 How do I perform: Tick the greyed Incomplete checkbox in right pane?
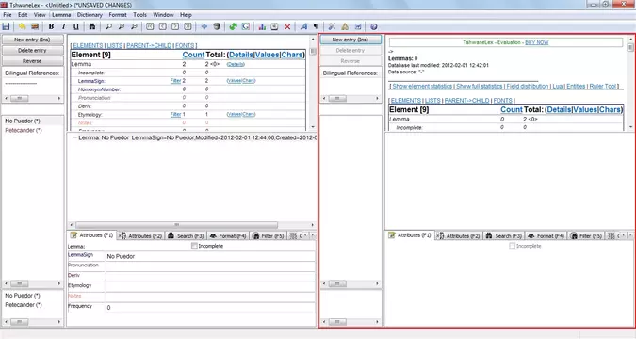tap(513, 246)
